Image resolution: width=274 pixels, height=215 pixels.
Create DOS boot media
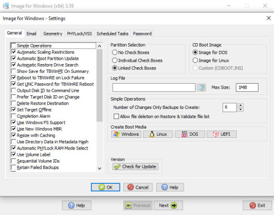coord(190,134)
